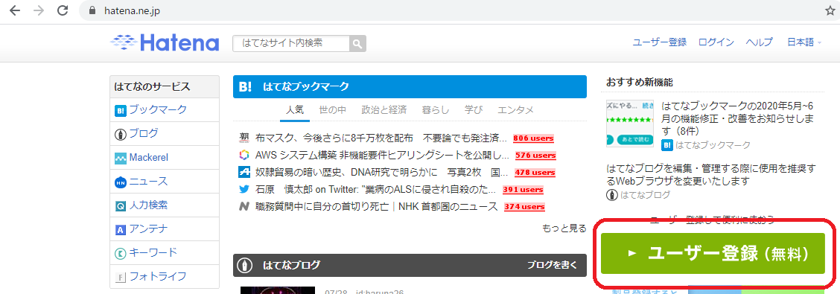This screenshot has width=840, height=294.
Task: Open 職務質問中に自分の首切り死亡 headline
Action: tap(377, 207)
